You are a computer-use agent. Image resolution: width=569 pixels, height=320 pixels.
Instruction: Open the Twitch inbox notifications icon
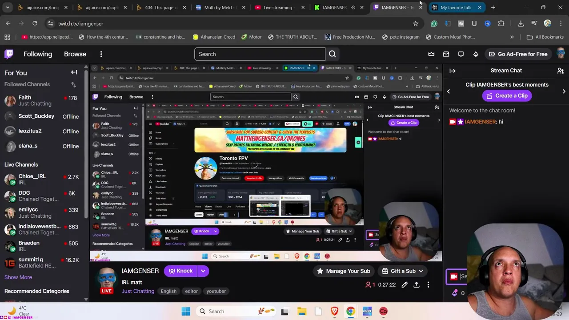tap(446, 54)
